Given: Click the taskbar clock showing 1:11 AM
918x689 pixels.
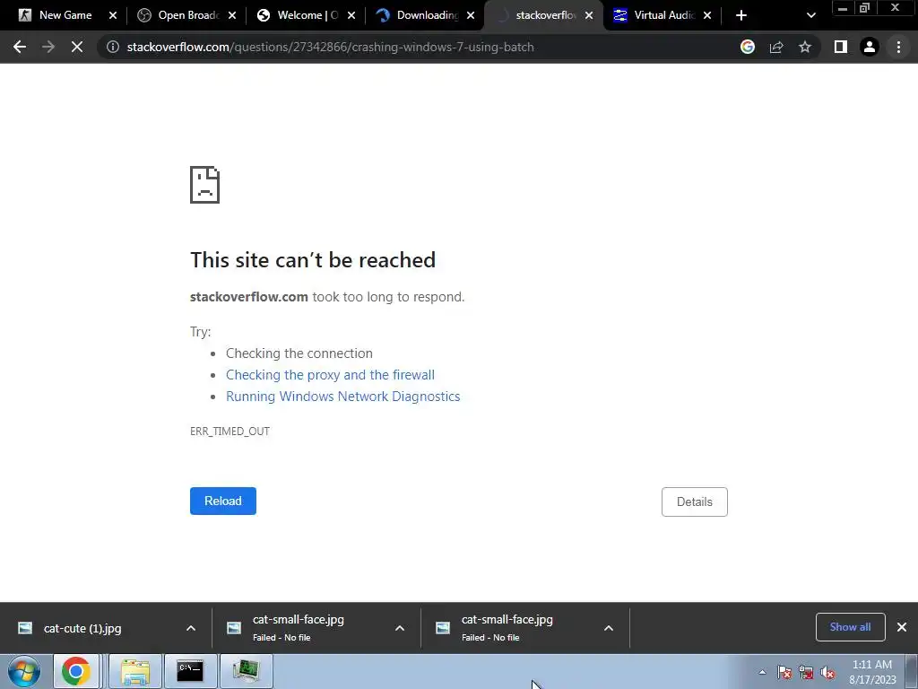Looking at the screenshot, I should click(872, 672).
